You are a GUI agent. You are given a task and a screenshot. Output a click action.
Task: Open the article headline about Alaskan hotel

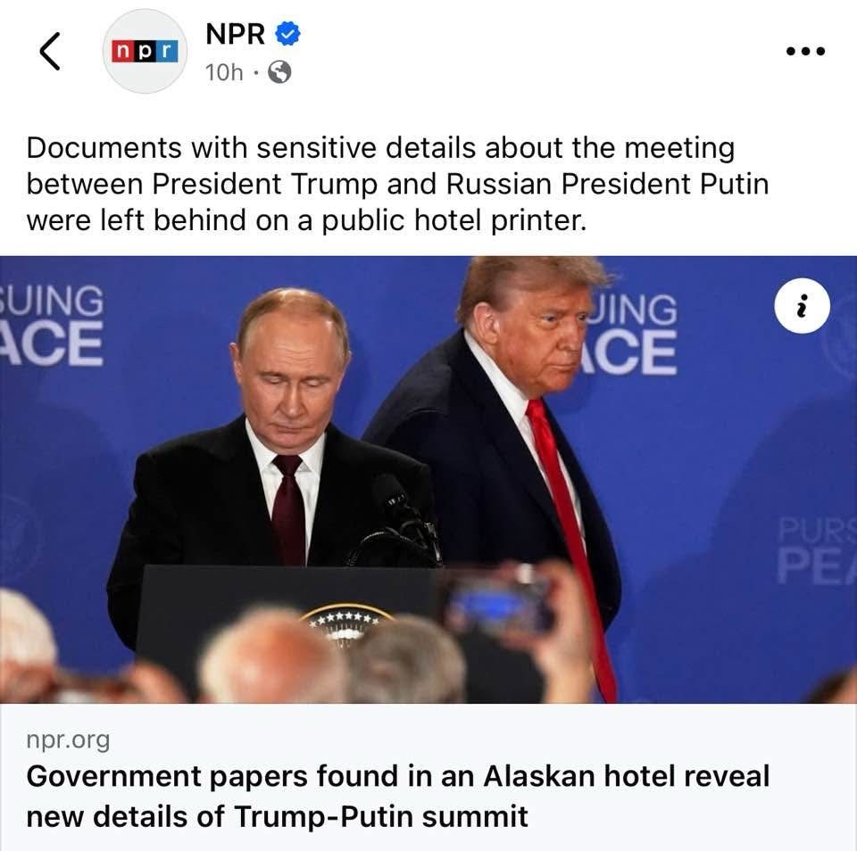pos(398,796)
